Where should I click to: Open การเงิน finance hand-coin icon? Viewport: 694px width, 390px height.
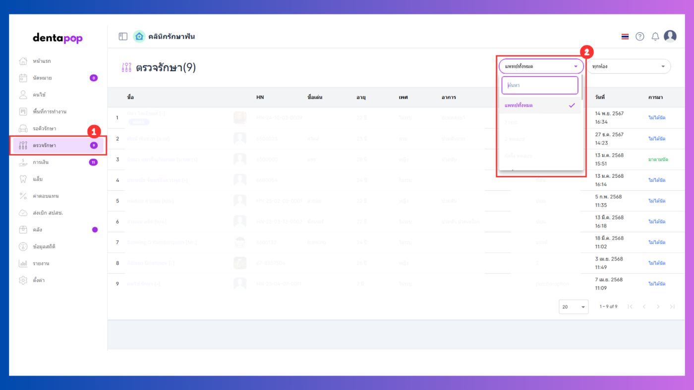pos(23,162)
